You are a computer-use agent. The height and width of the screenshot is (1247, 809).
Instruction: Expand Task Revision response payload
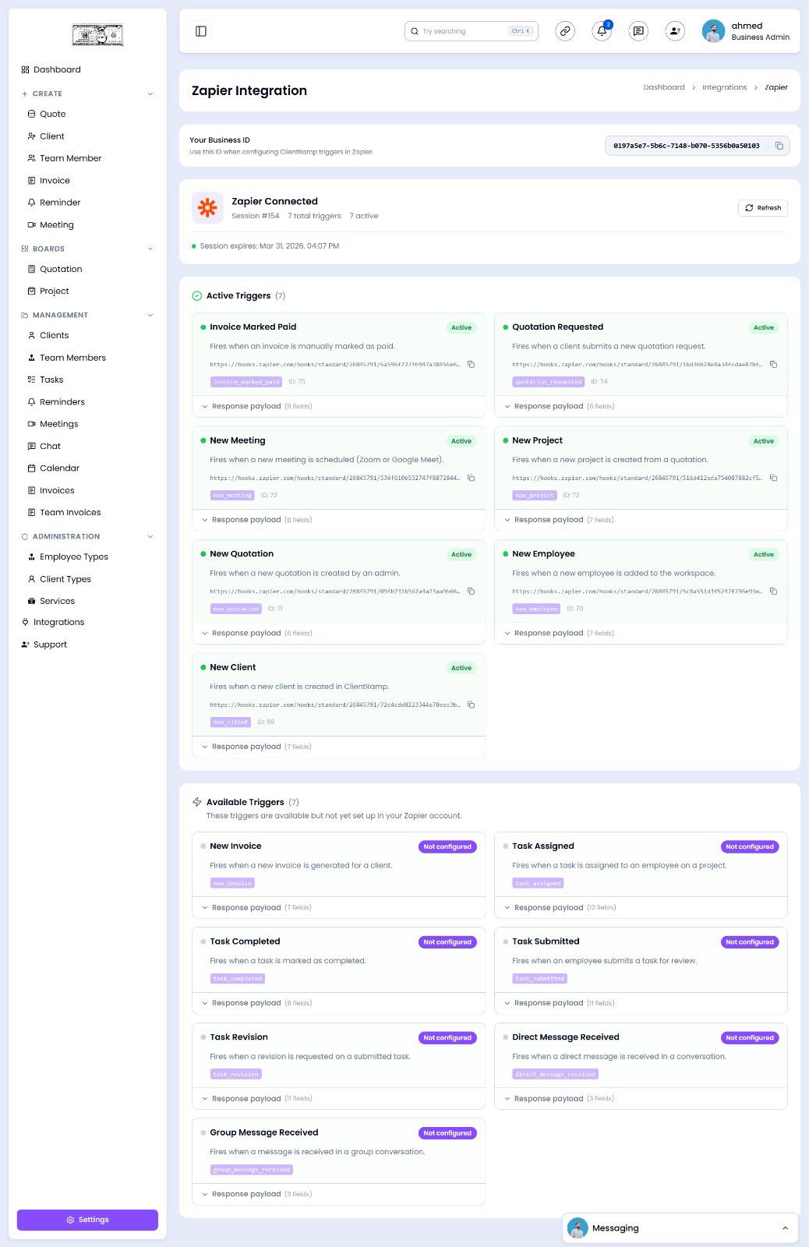[x=338, y=1099]
